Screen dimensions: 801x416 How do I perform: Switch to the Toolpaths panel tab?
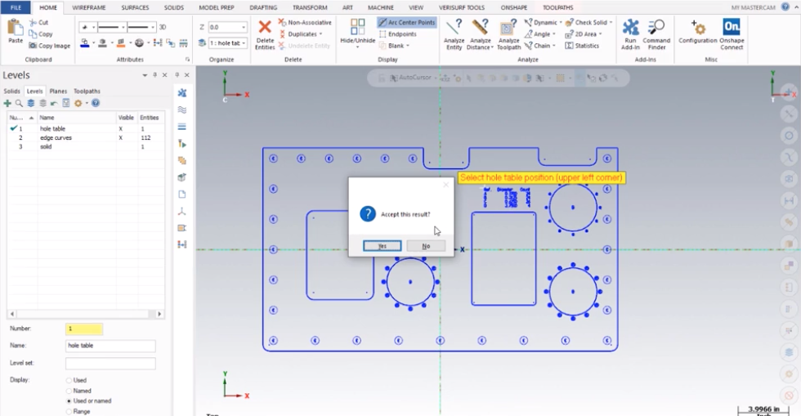pos(87,91)
